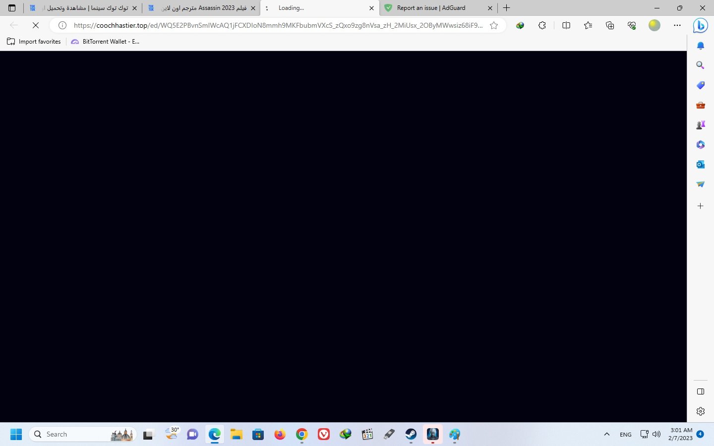The height and width of the screenshot is (446, 714).
Task: Expand hidden icons in the system tray
Action: click(x=606, y=434)
